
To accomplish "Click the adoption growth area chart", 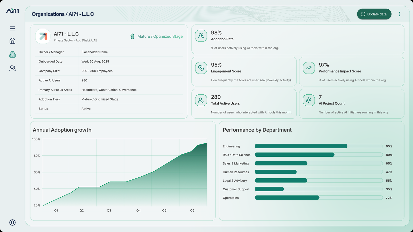I will click(125, 173).
